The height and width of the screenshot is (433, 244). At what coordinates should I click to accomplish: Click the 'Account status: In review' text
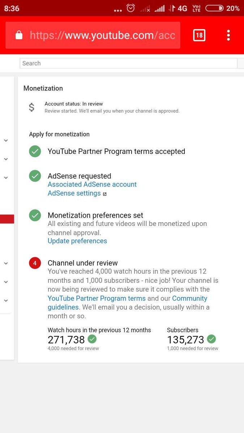[74, 104]
